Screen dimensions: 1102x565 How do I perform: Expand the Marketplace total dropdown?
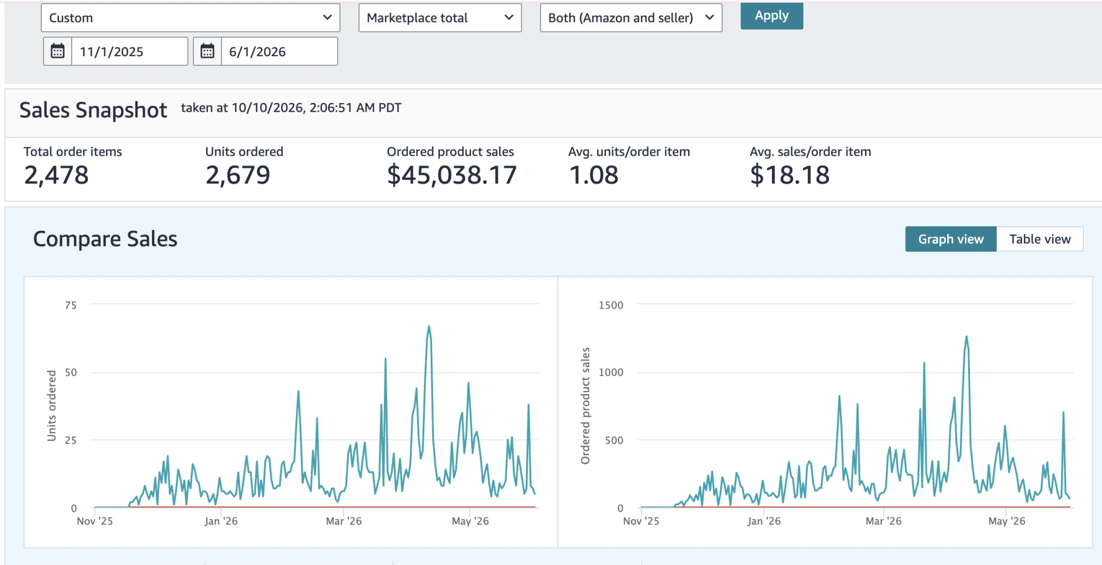440,18
